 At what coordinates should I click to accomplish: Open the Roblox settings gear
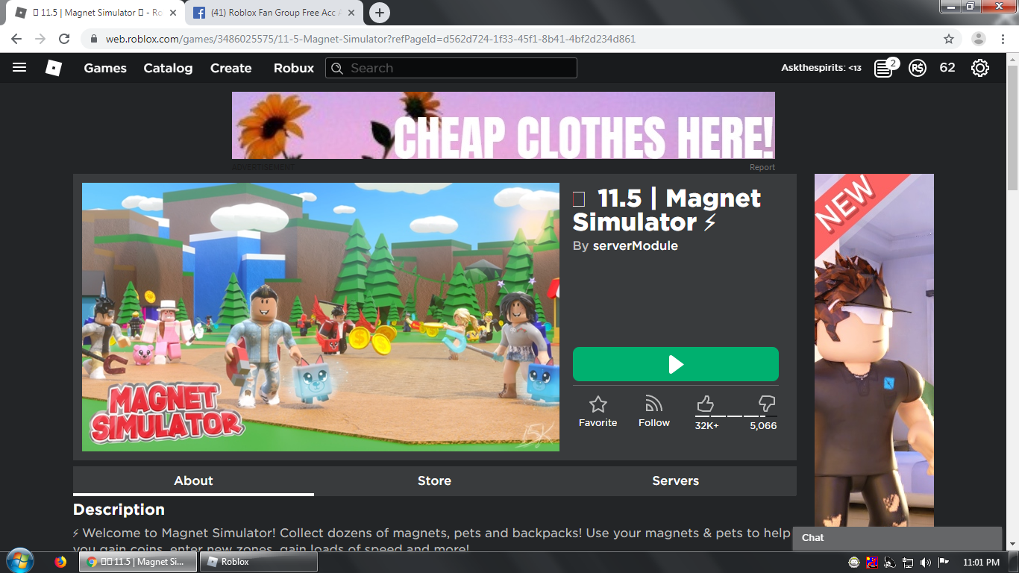[x=980, y=68]
